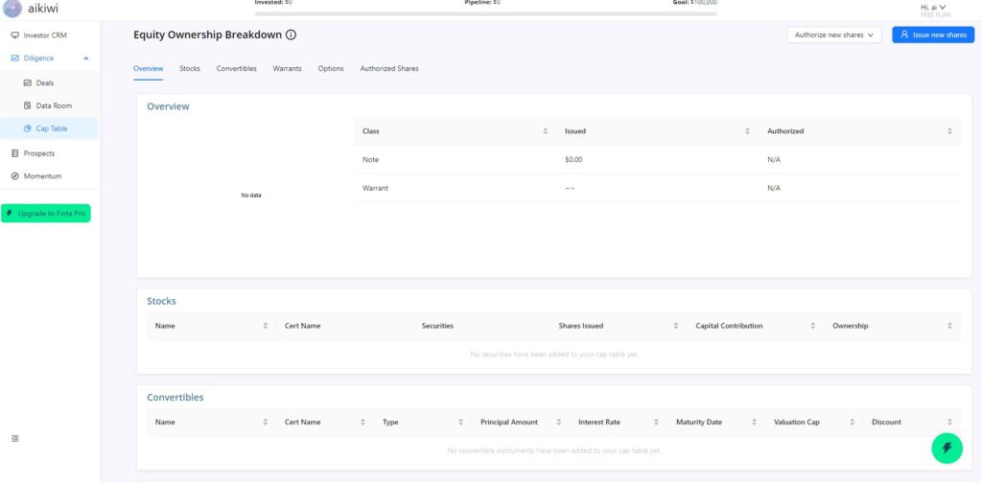Switch to the Convertibles tab
The width and height of the screenshot is (982, 483).
point(237,69)
